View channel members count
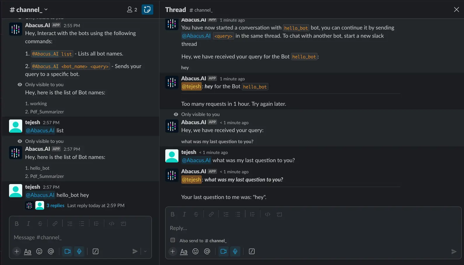This screenshot has height=265, width=464. coord(132,10)
